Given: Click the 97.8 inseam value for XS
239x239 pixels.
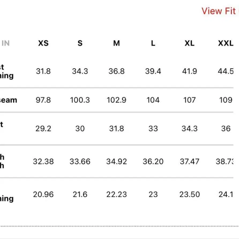Looking at the screenshot, I should (x=43, y=100).
